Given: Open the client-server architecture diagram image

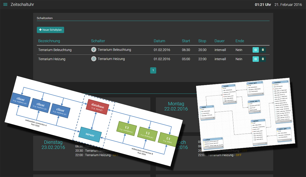Looking at the screenshot, I should click(x=94, y=119).
